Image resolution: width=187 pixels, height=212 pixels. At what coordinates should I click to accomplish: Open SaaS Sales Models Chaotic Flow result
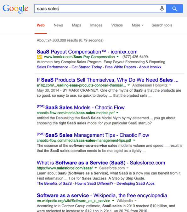[85, 108]
